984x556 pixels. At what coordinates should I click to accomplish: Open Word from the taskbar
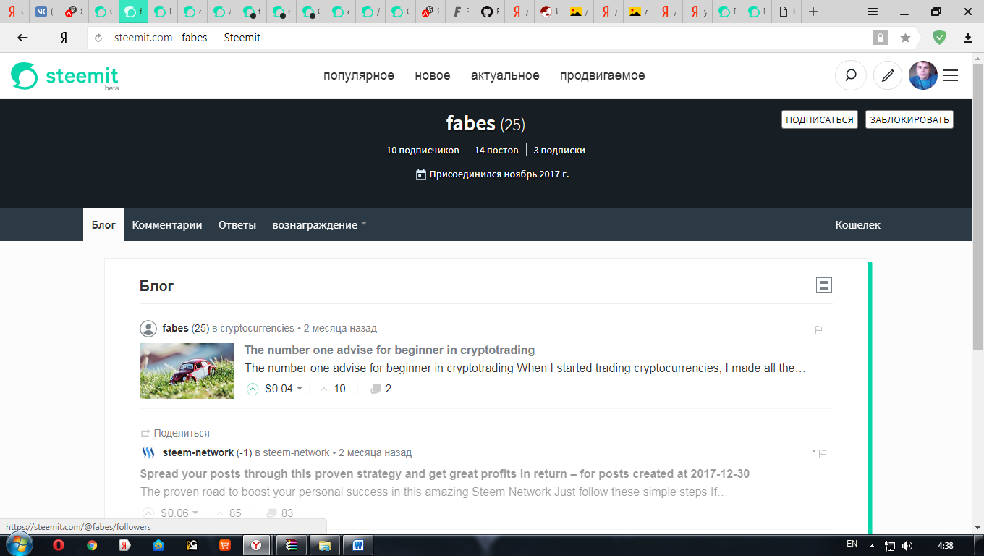click(x=357, y=545)
